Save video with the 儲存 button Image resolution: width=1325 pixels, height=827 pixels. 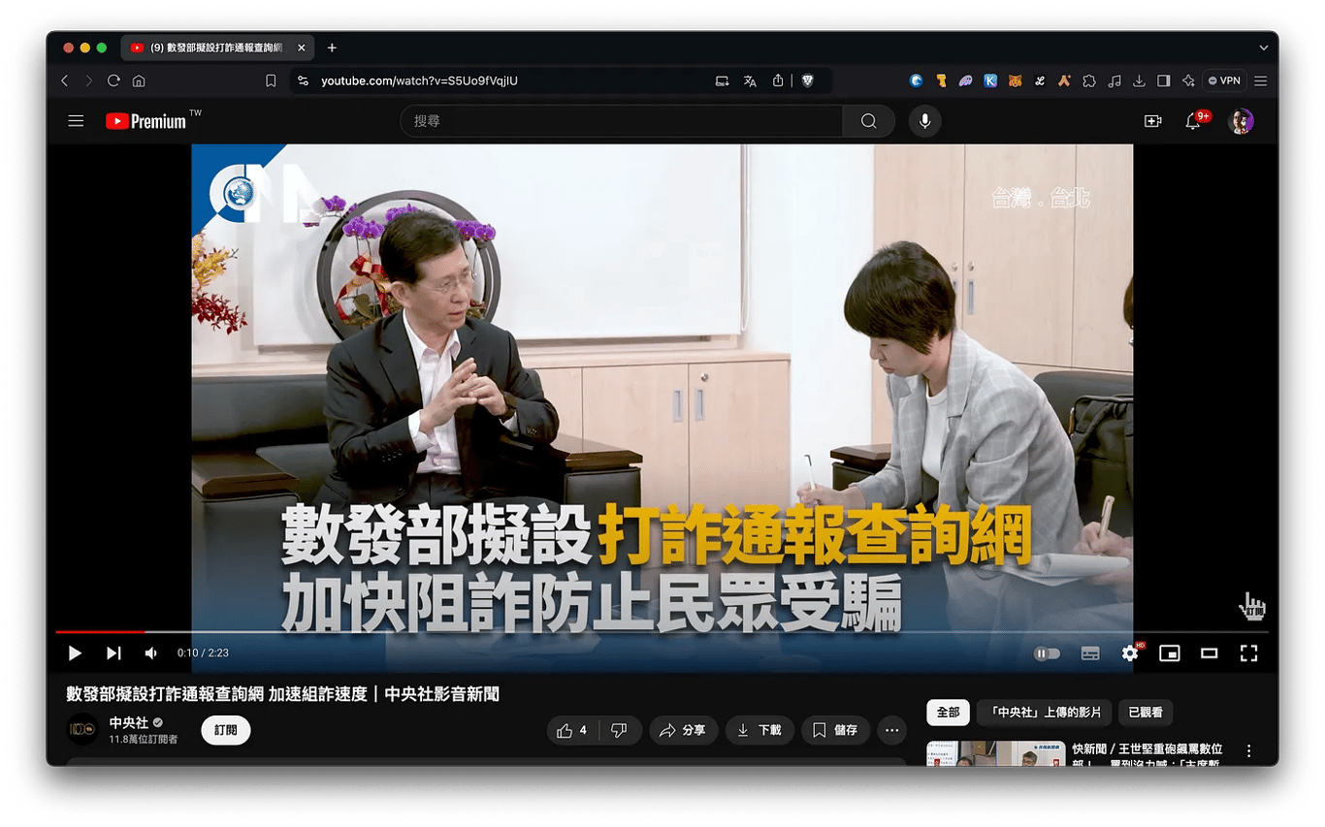tap(835, 730)
